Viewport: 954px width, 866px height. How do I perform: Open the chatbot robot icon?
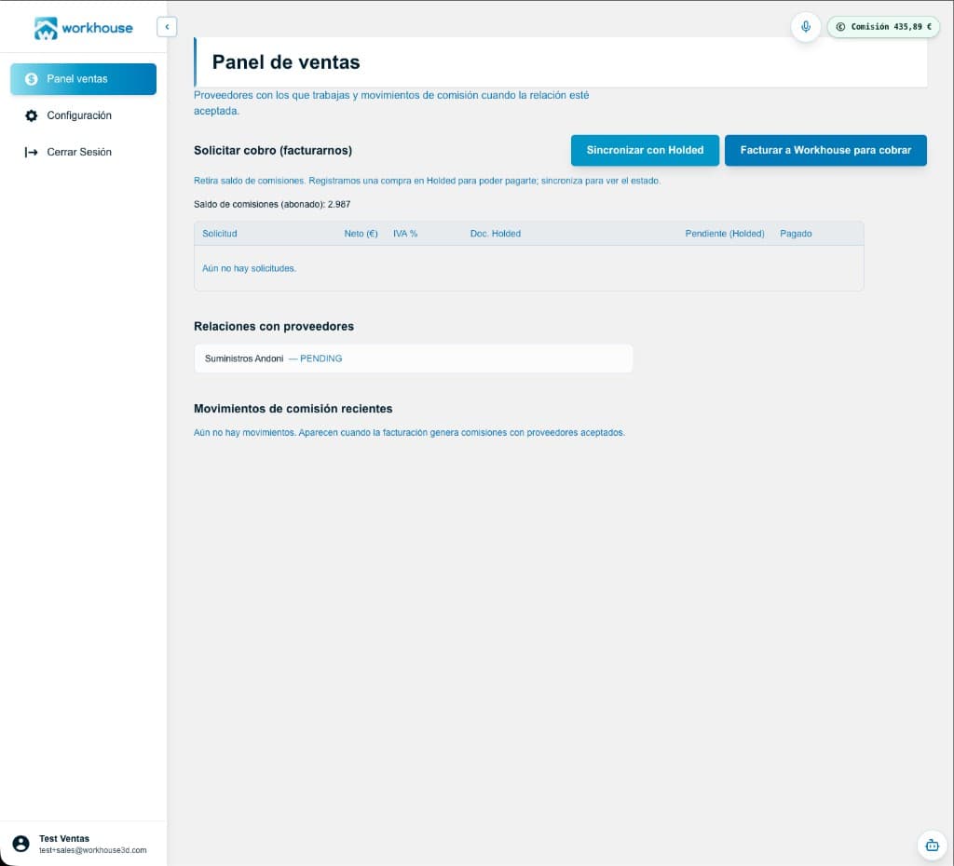pyautogui.click(x=932, y=845)
